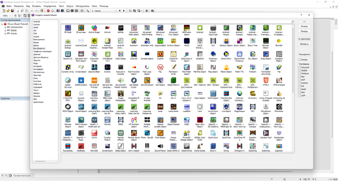Select the Battery Object icon
Viewport: 338px width, 181px height.
226,41
